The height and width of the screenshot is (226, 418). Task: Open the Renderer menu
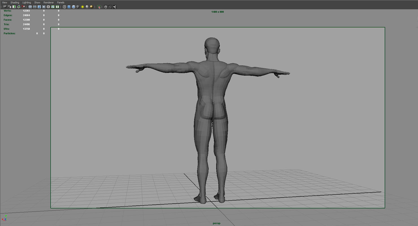(x=49, y=3)
